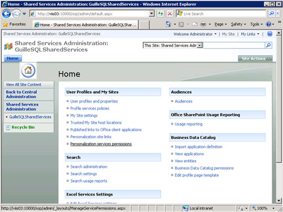Click the Live Search magnifier button

click(x=272, y=14)
